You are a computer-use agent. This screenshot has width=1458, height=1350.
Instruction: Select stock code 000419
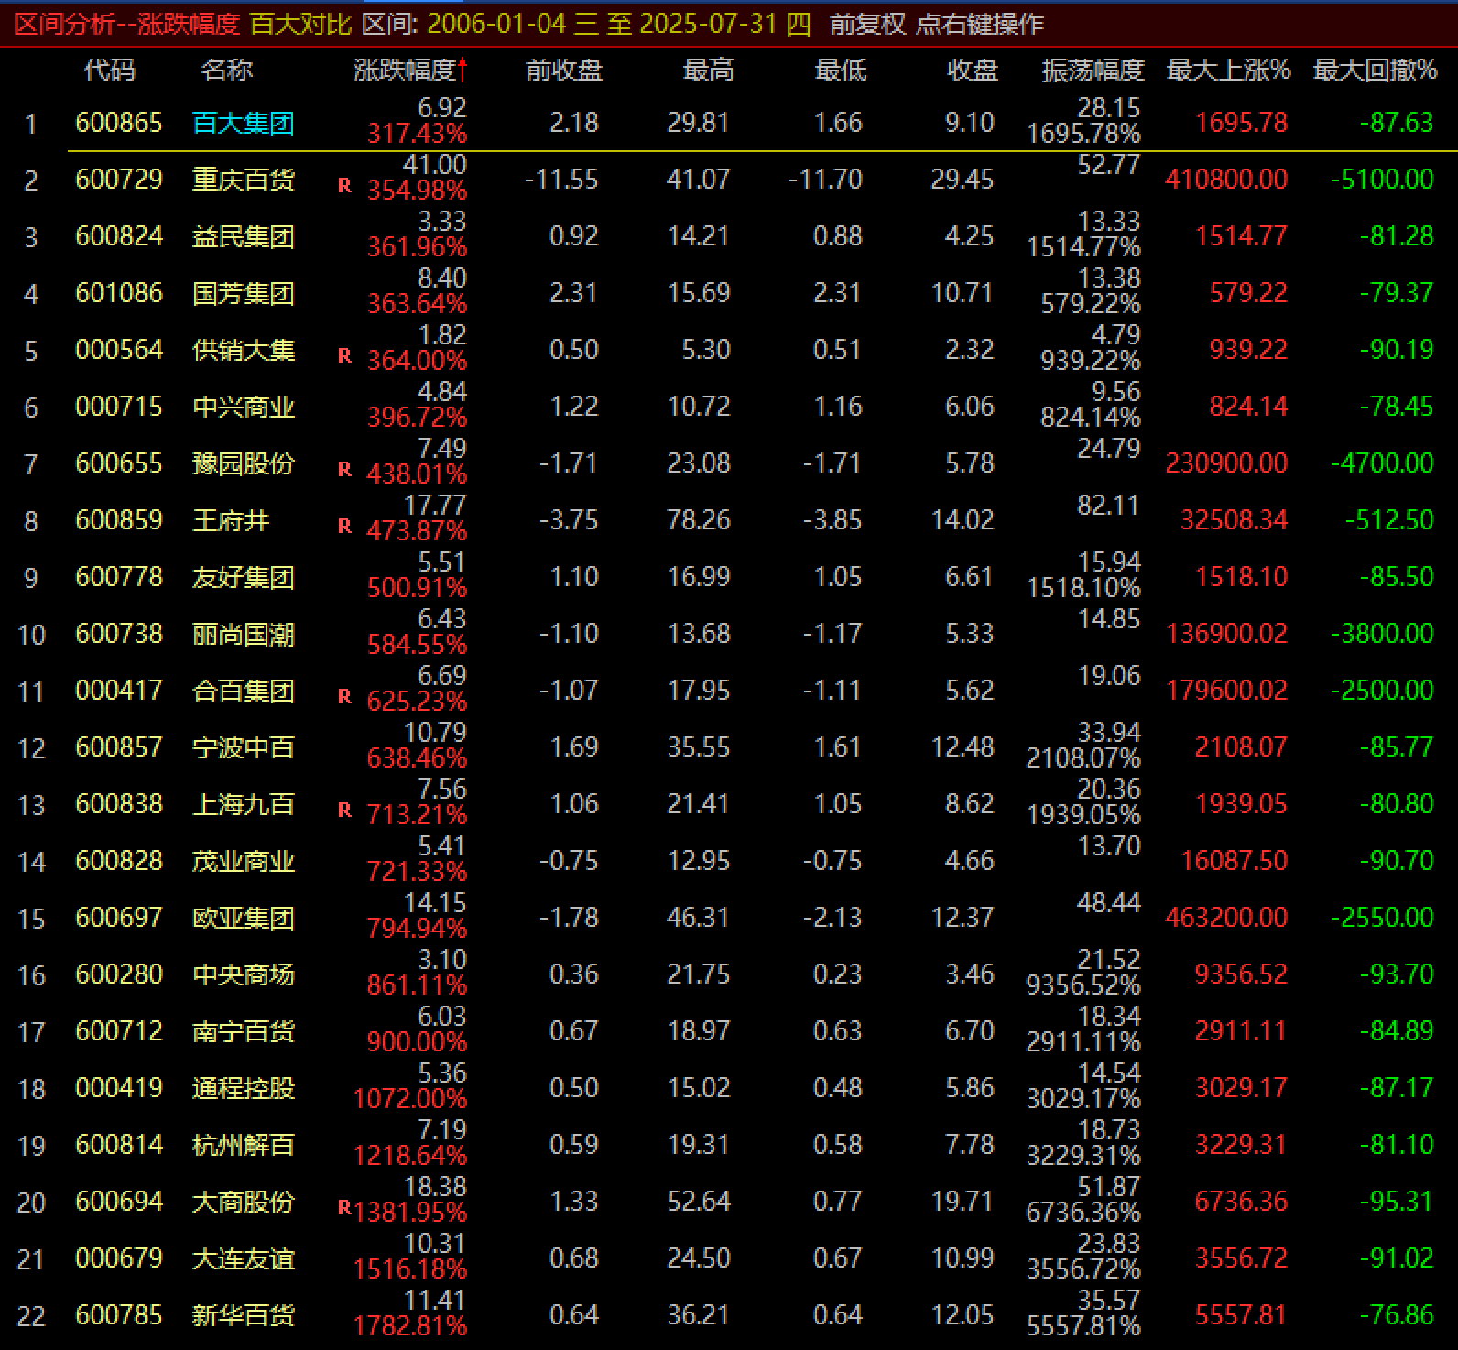(x=119, y=1088)
